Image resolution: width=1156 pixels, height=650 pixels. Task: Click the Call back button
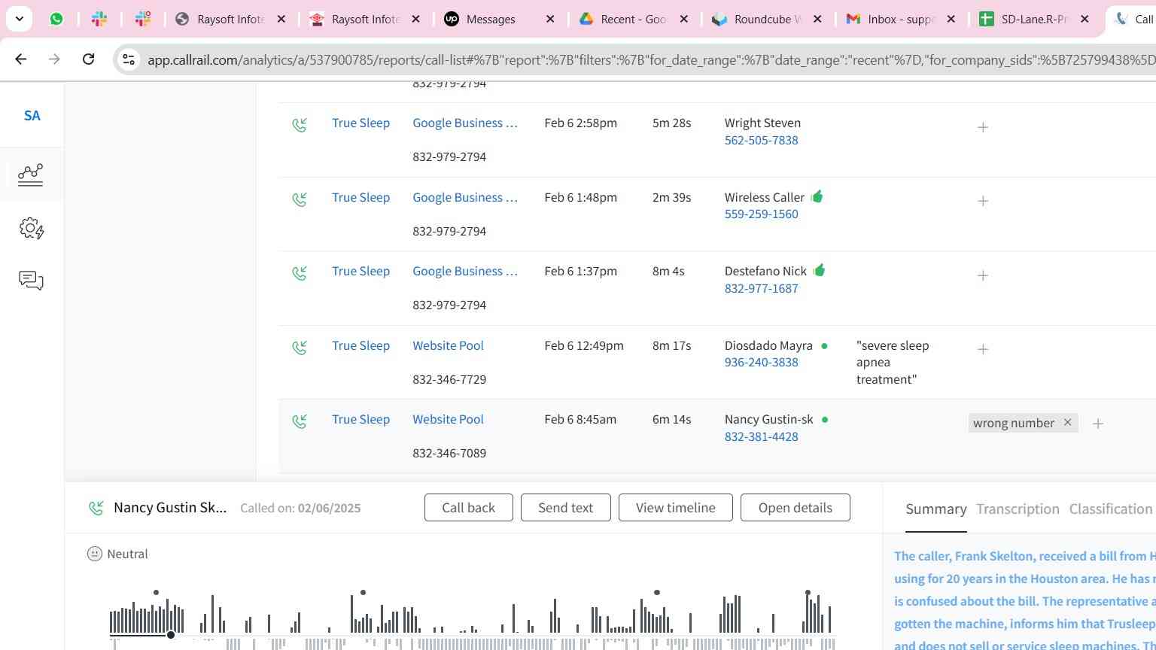pyautogui.click(x=468, y=507)
